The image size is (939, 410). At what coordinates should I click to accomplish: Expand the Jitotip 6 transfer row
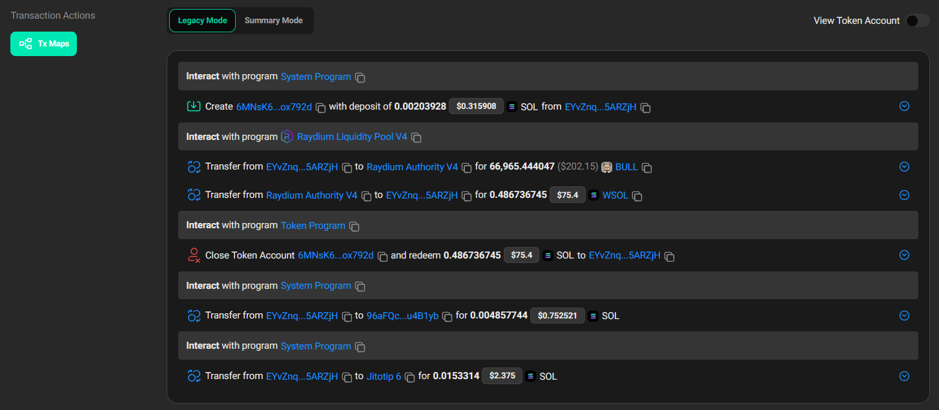coord(904,376)
